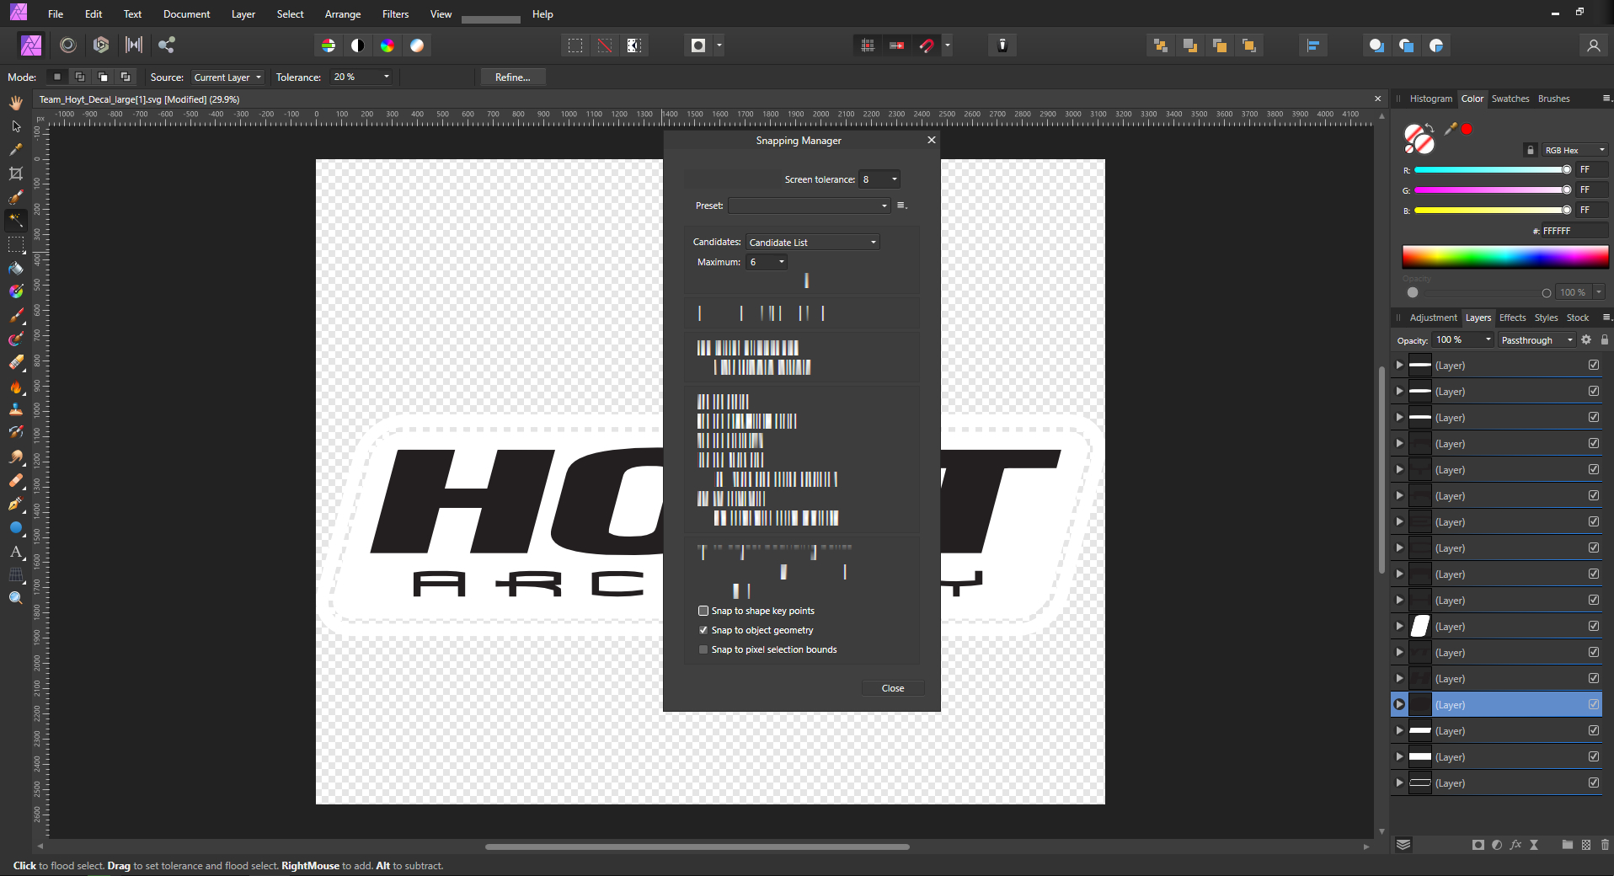Viewport: 1614px width, 876px height.
Task: Click the layer settings gear button
Action: point(1586,339)
